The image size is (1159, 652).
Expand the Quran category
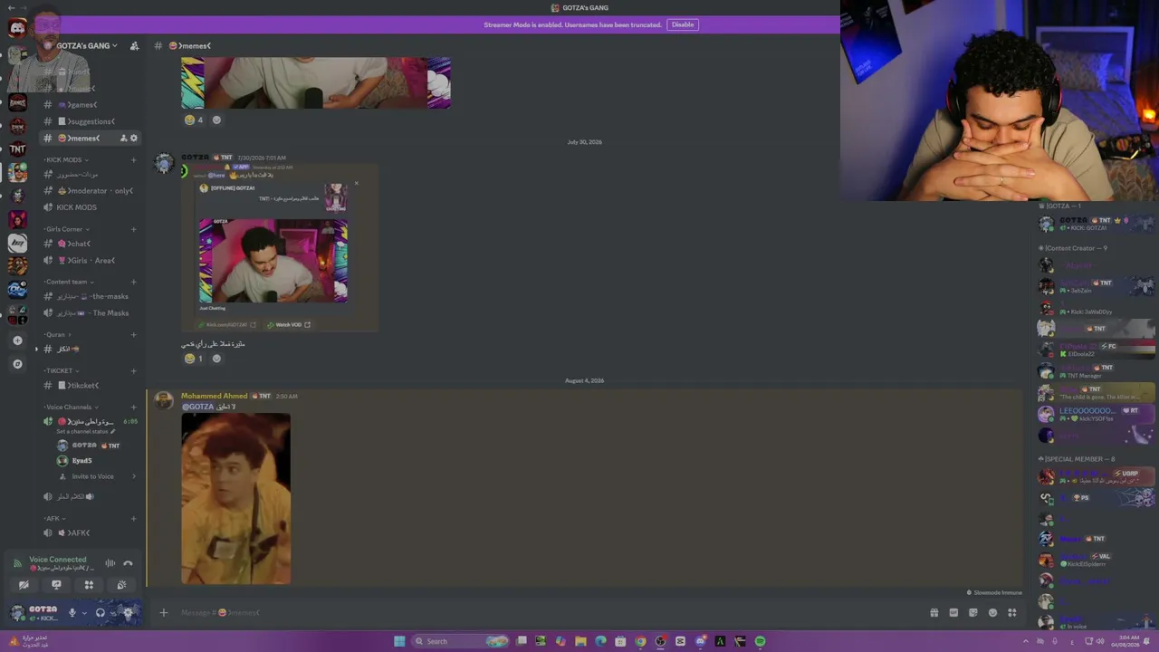tap(55, 335)
